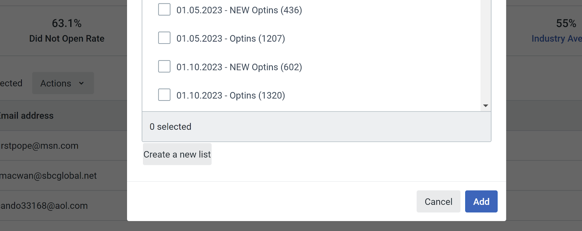Image resolution: width=582 pixels, height=231 pixels.
Task: Click the chevron on the Actions dropdown
Action: [x=81, y=83]
